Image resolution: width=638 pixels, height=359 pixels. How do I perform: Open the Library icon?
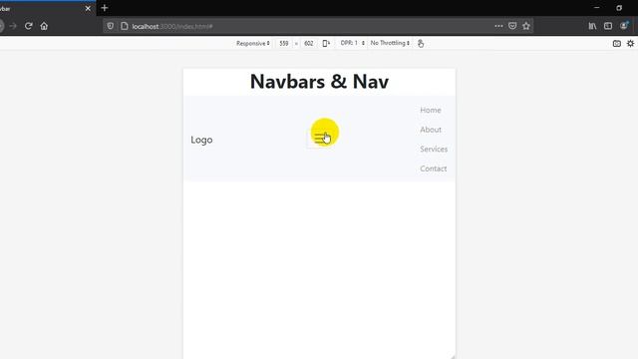pyautogui.click(x=592, y=26)
